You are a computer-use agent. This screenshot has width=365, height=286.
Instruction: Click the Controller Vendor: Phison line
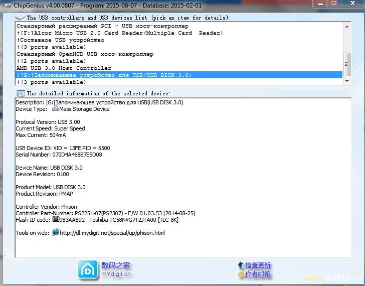point(46,207)
